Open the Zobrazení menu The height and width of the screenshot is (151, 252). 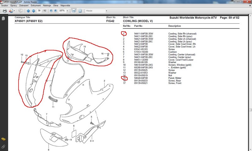24,5
